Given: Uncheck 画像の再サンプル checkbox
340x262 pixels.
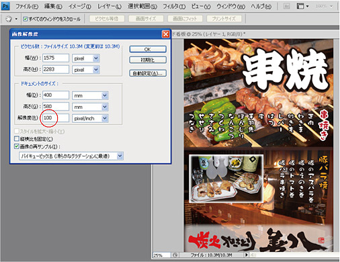Looking at the screenshot, I should pos(17,146).
